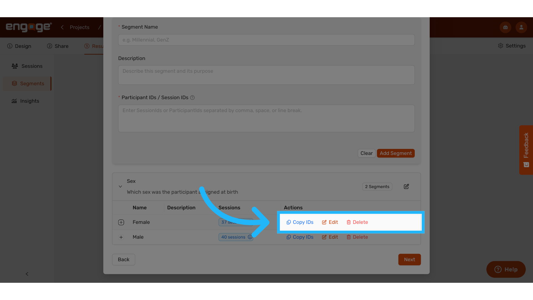Viewport: 533px width, 300px height.
Task: Click the 2 Segments badge
Action: [377, 187]
